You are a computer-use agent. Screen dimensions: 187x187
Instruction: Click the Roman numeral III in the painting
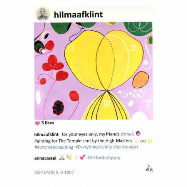(x=107, y=103)
